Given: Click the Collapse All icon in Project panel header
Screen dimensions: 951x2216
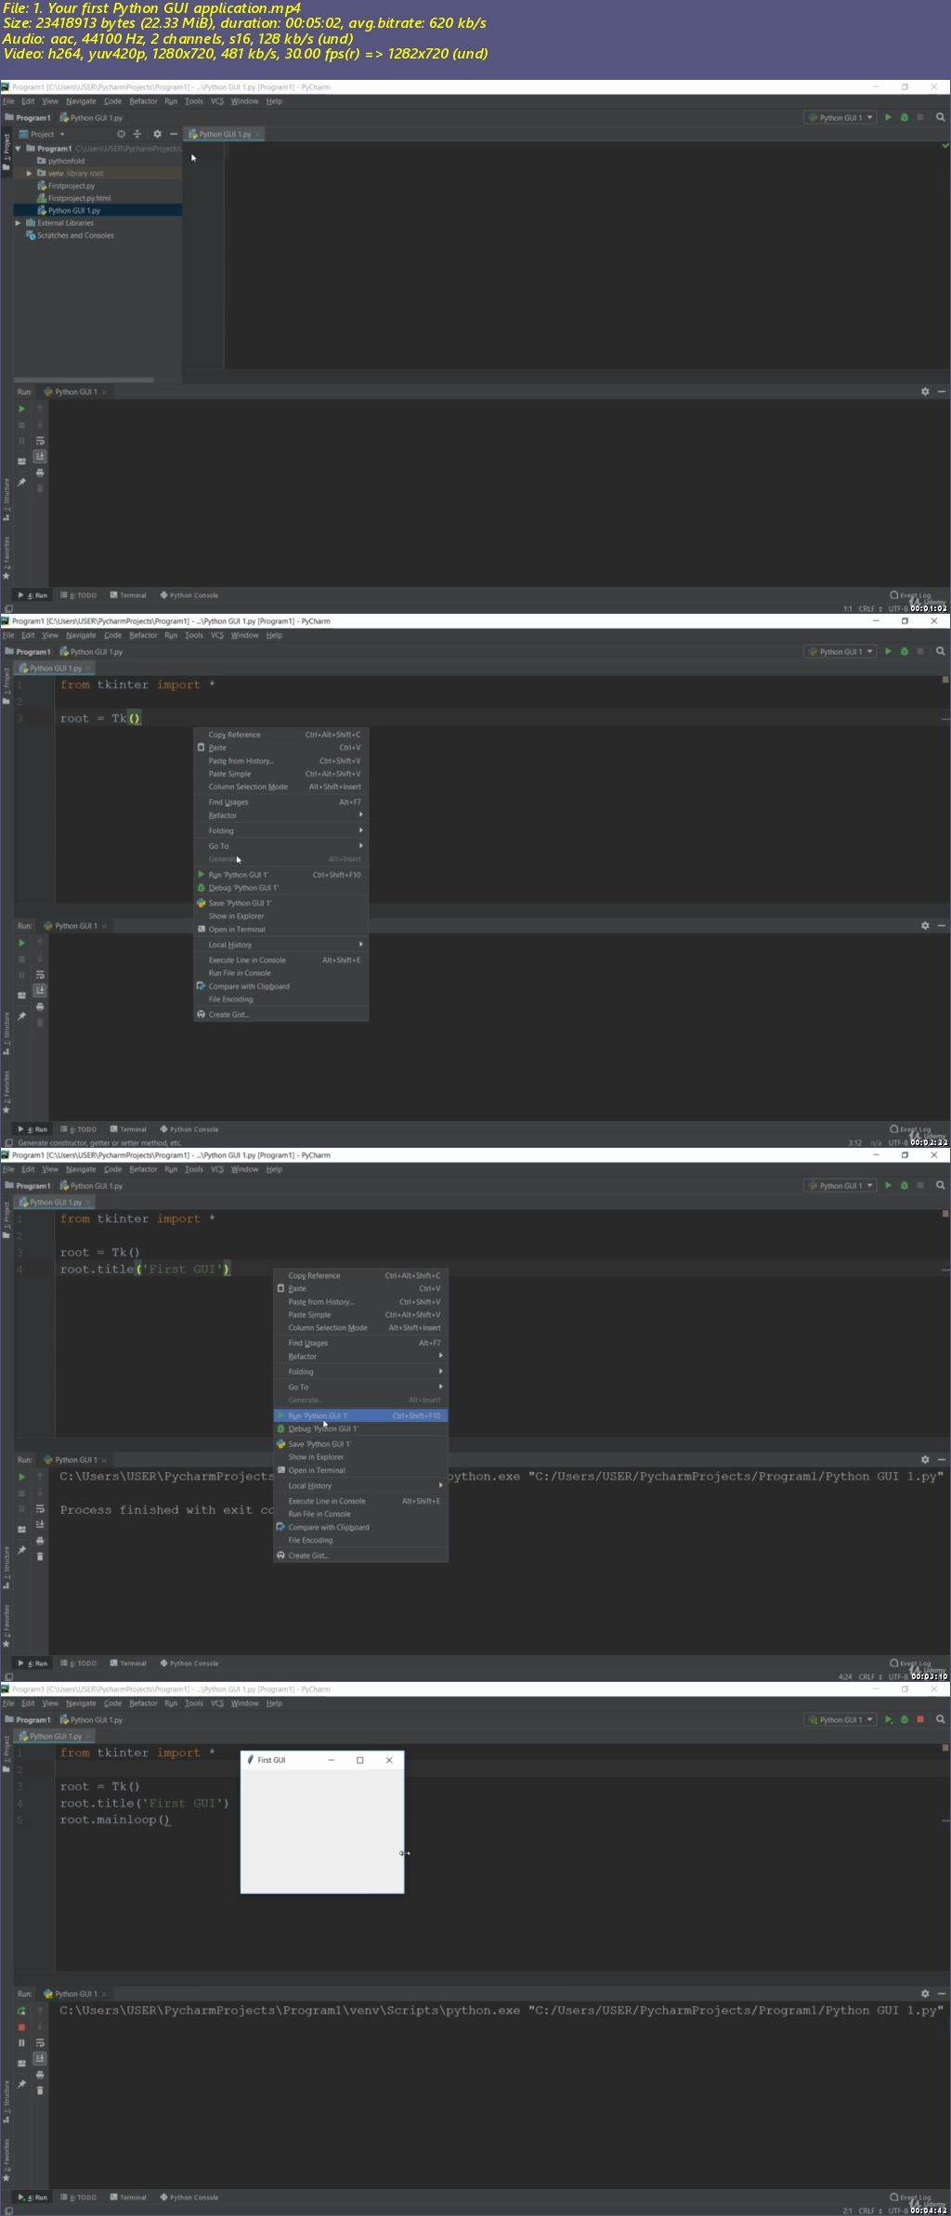Looking at the screenshot, I should click(137, 134).
